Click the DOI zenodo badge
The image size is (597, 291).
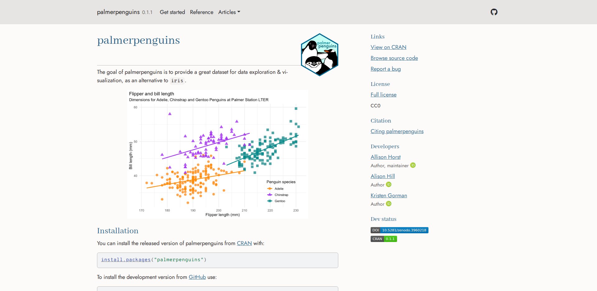pos(400,230)
